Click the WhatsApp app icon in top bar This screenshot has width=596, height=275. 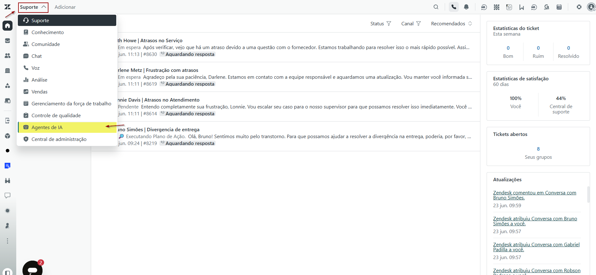pyautogui.click(x=509, y=7)
